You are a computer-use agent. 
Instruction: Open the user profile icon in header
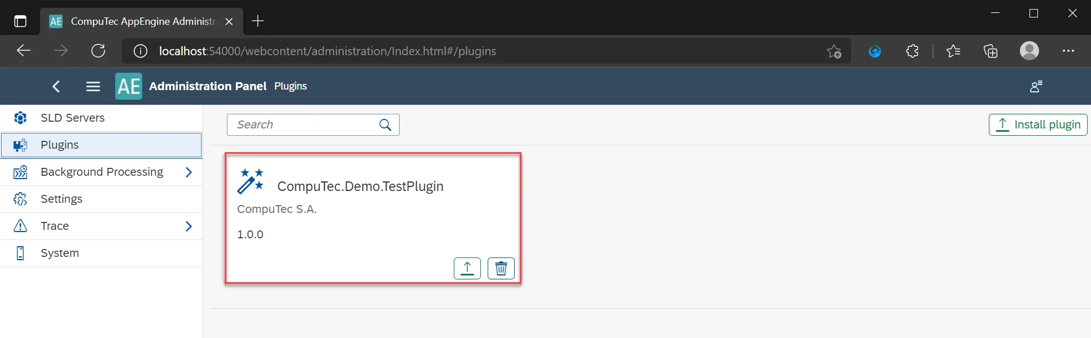tap(1036, 86)
